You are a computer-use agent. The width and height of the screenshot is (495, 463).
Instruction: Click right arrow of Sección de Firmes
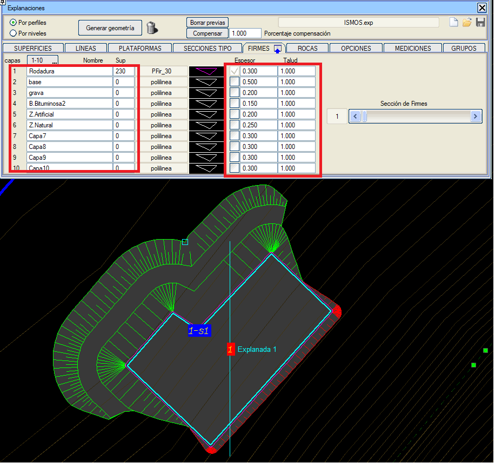(x=475, y=117)
